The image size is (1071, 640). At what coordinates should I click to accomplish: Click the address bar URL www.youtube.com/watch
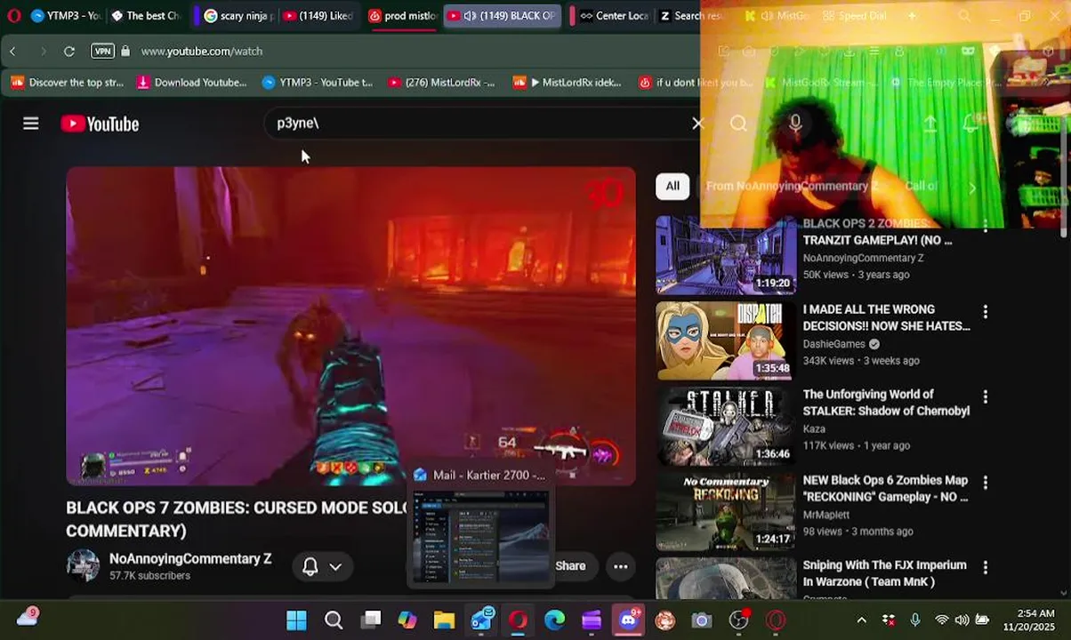[x=202, y=52]
